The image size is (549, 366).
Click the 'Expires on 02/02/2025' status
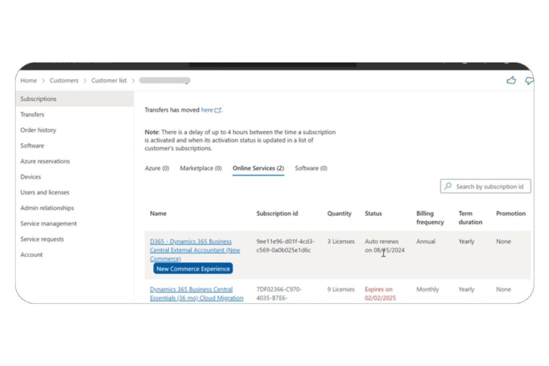[x=380, y=294]
